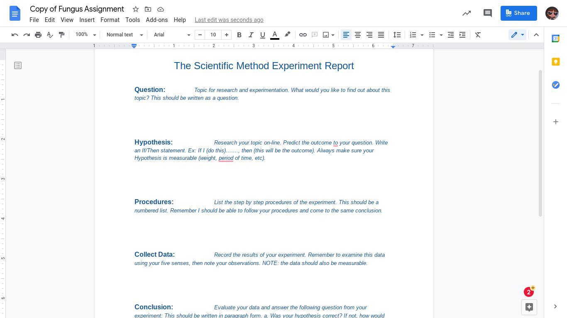The width and height of the screenshot is (567, 318).
Task: Open the Docs home icon
Action: pyautogui.click(x=15, y=14)
